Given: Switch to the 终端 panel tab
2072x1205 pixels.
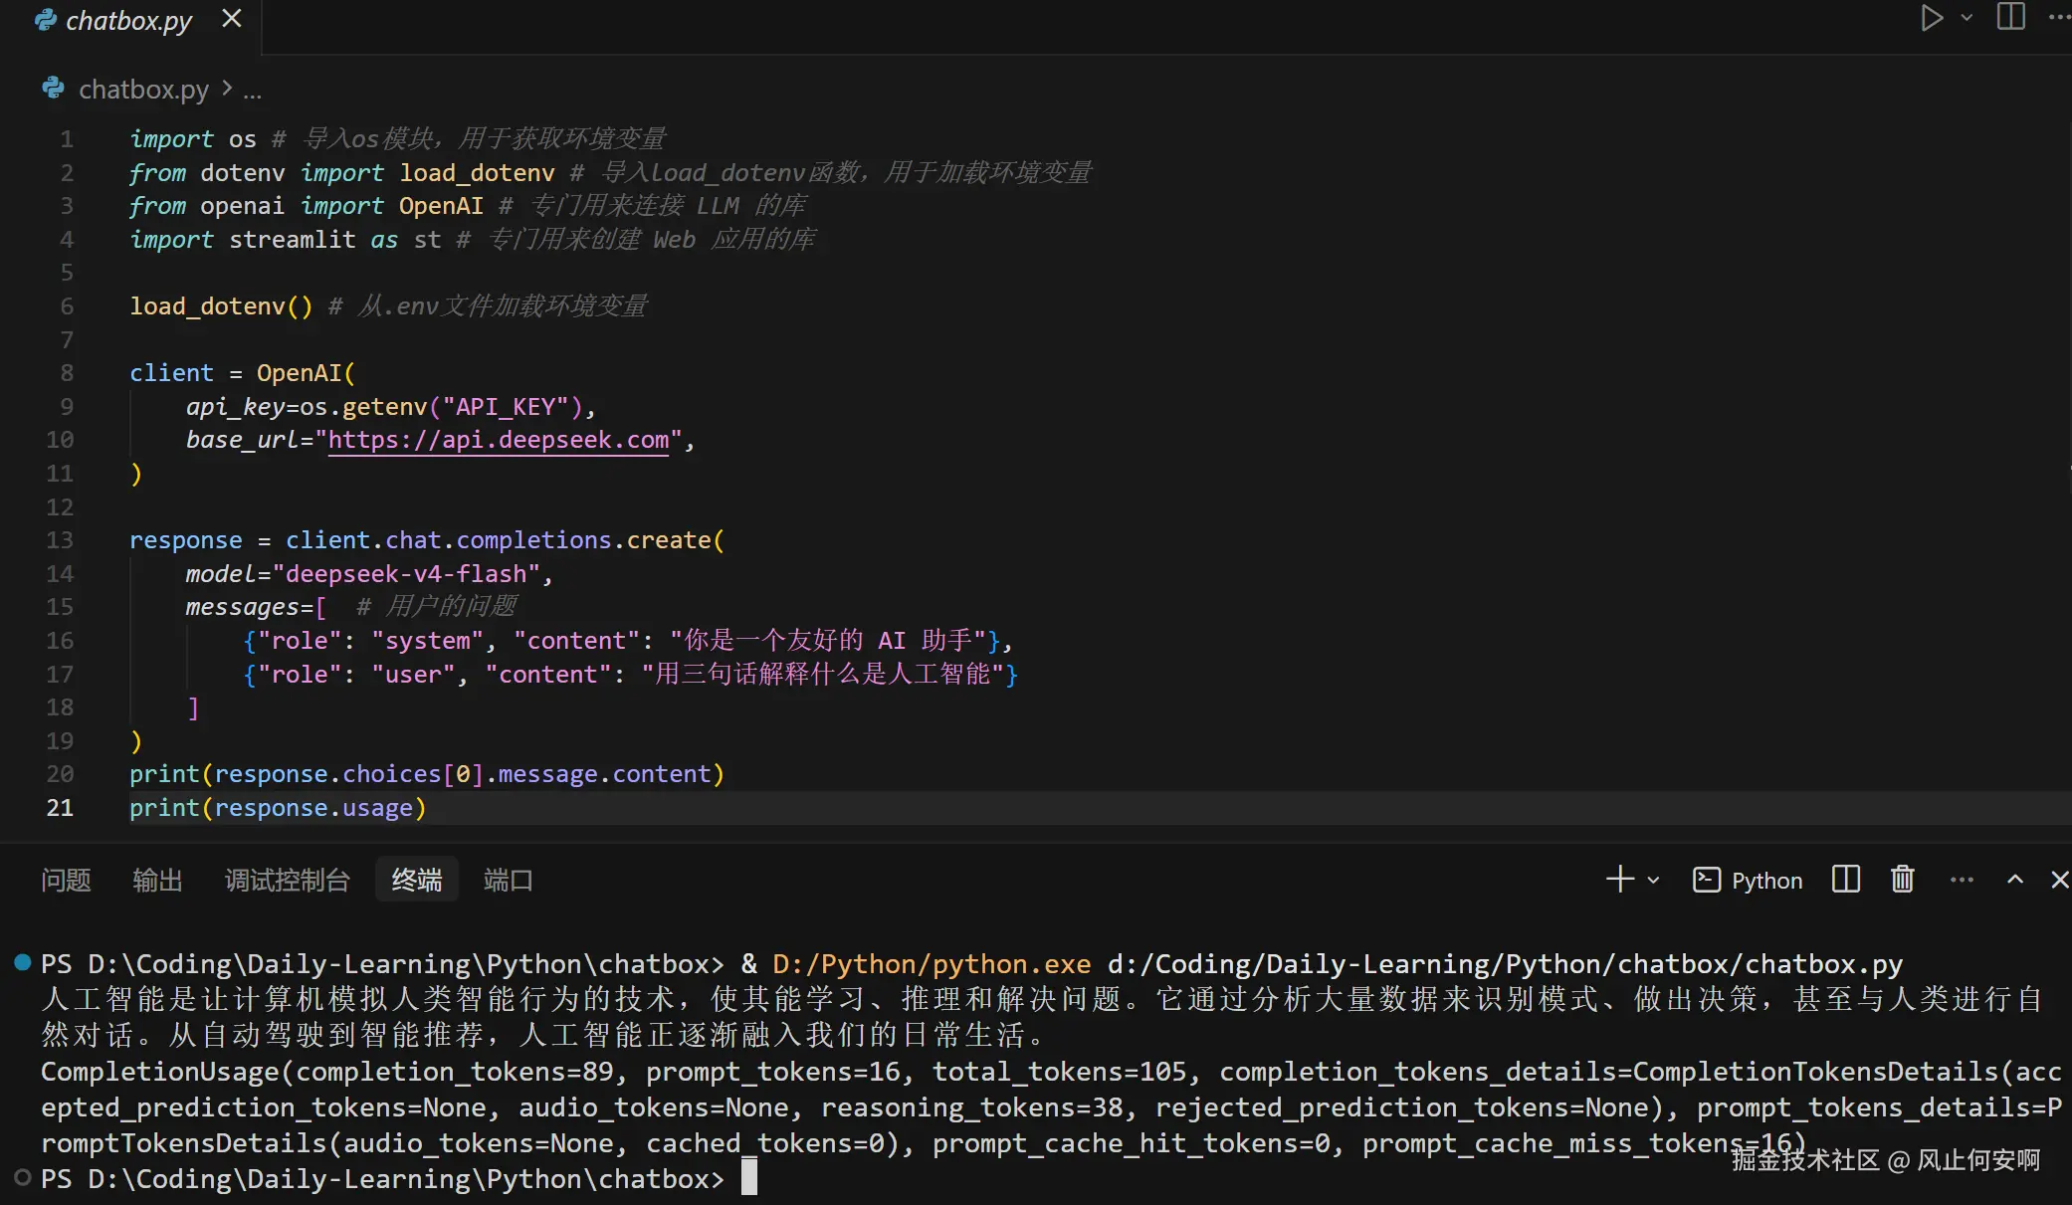Looking at the screenshot, I should pyautogui.click(x=417, y=880).
